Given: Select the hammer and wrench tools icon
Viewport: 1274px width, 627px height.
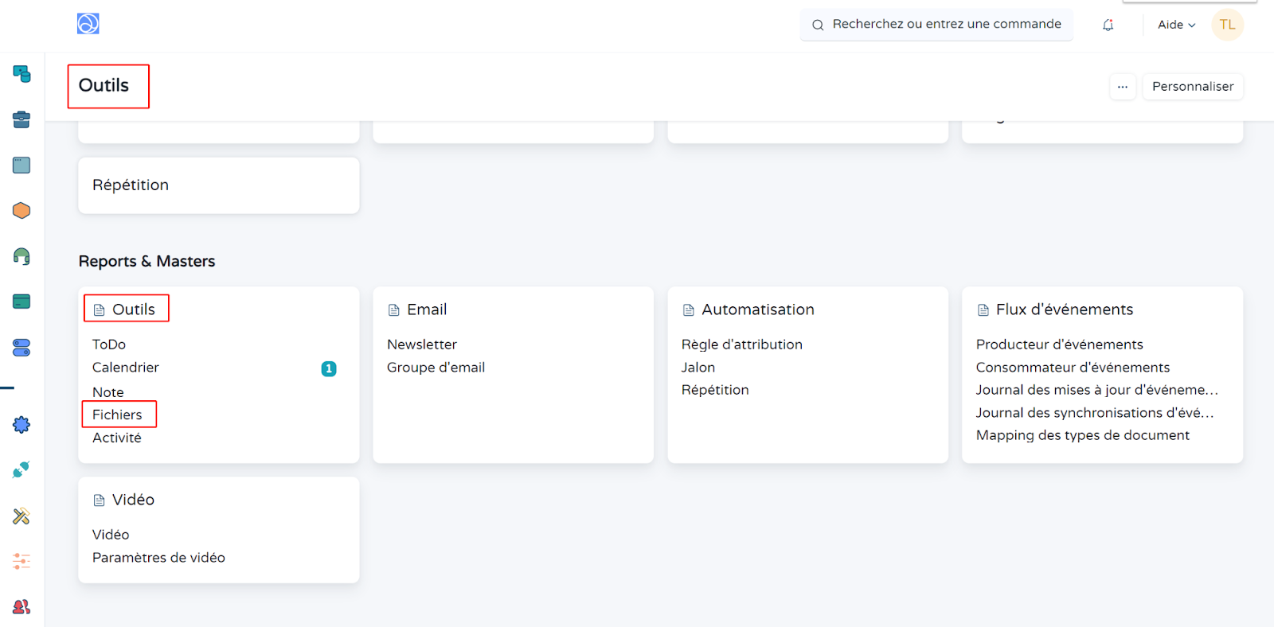Looking at the screenshot, I should 21,516.
